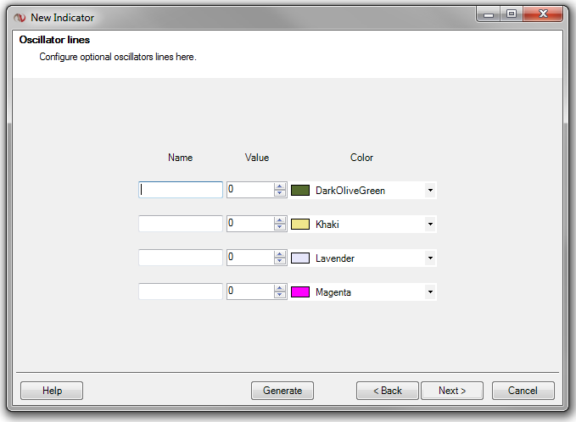Screen dimensions: 576x422
Task: Click the Generate button
Action: pos(282,391)
